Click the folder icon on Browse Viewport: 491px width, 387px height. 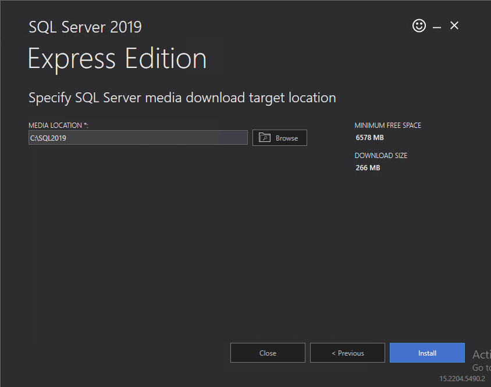(x=265, y=137)
